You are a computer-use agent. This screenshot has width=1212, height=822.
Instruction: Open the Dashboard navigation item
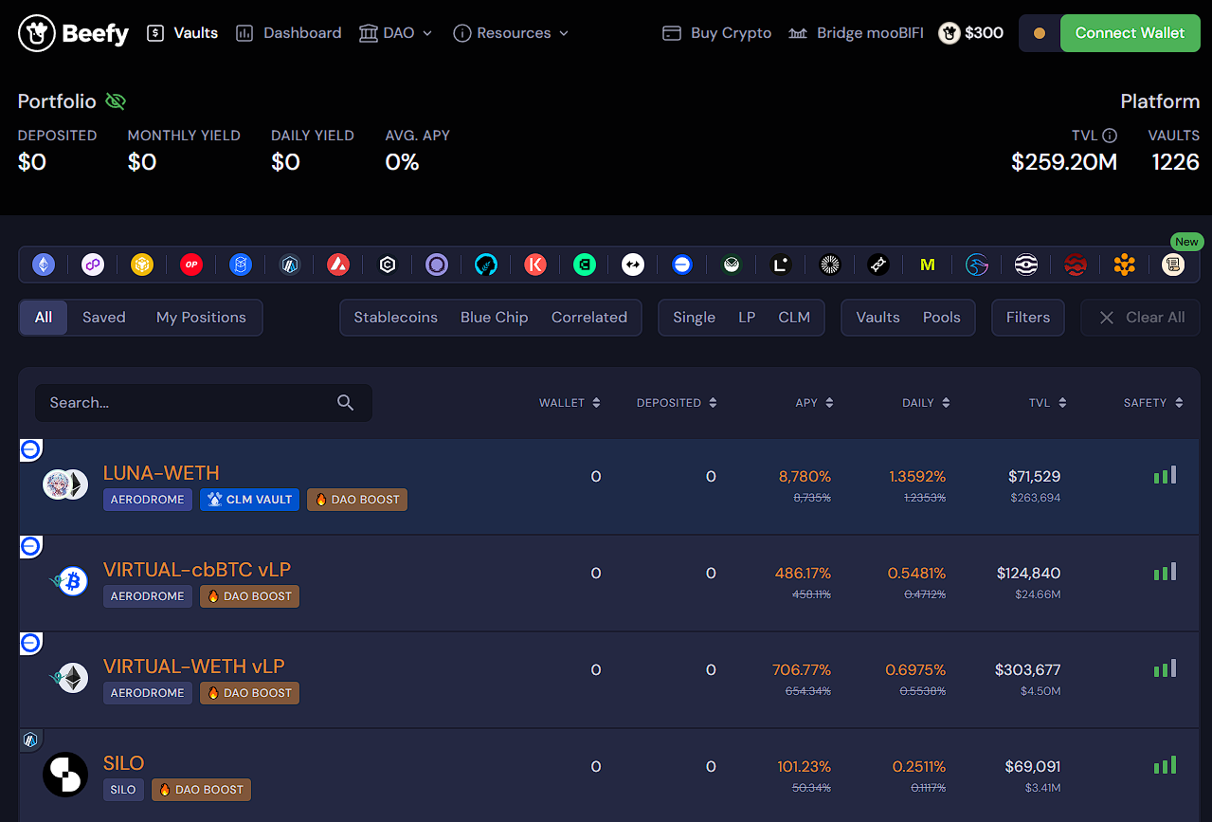pyautogui.click(x=289, y=33)
